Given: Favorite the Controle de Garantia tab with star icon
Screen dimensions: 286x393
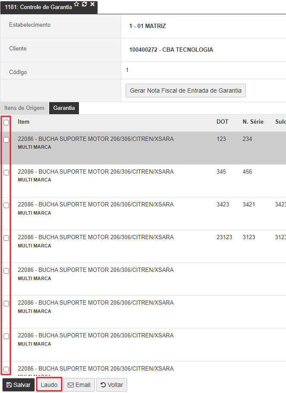Looking at the screenshot, I should [x=76, y=4].
